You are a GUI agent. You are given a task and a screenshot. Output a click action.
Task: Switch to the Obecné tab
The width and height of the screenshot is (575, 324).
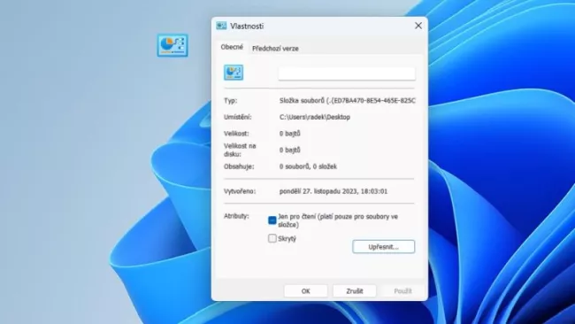point(232,47)
